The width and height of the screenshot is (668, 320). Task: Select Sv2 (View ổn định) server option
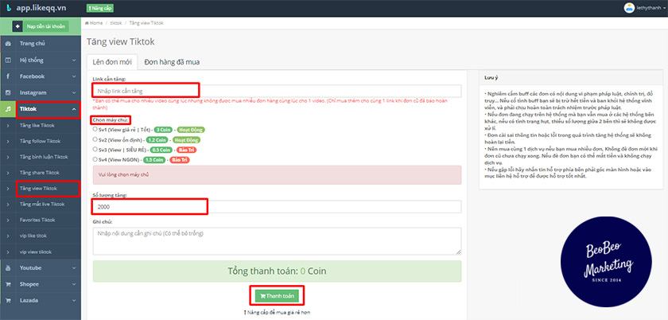[x=95, y=139]
